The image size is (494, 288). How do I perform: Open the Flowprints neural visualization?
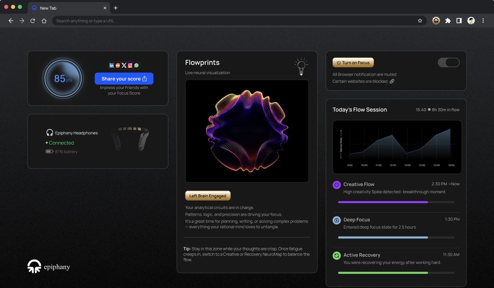247,131
